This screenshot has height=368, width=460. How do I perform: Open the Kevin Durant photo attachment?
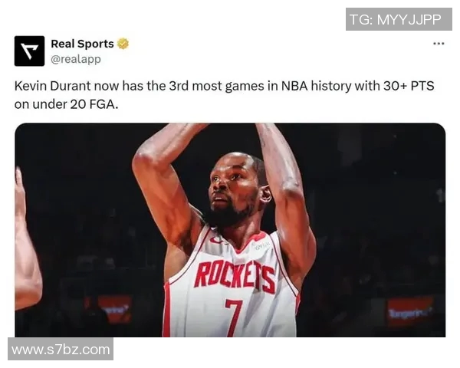(x=230, y=230)
